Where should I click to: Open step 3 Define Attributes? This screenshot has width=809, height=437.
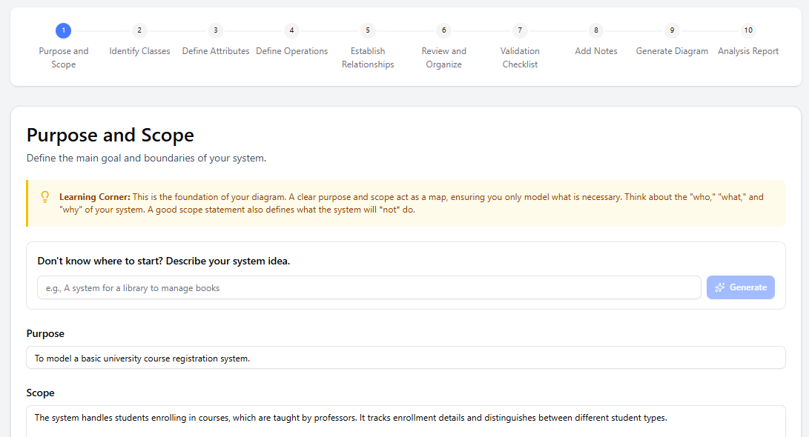click(x=216, y=30)
